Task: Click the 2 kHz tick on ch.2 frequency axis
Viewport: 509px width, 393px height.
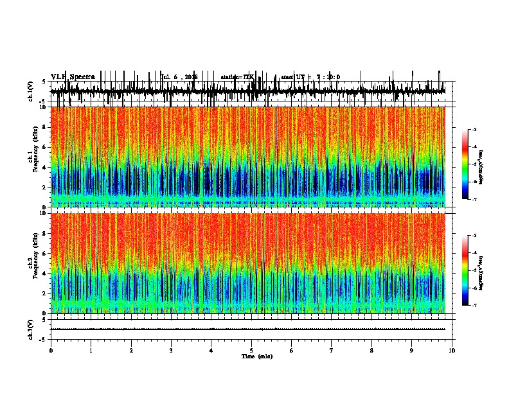Action: click(x=45, y=293)
